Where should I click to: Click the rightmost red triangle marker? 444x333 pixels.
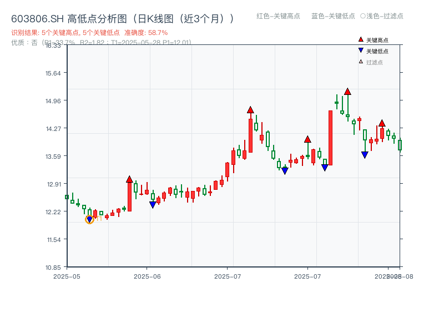(382, 122)
